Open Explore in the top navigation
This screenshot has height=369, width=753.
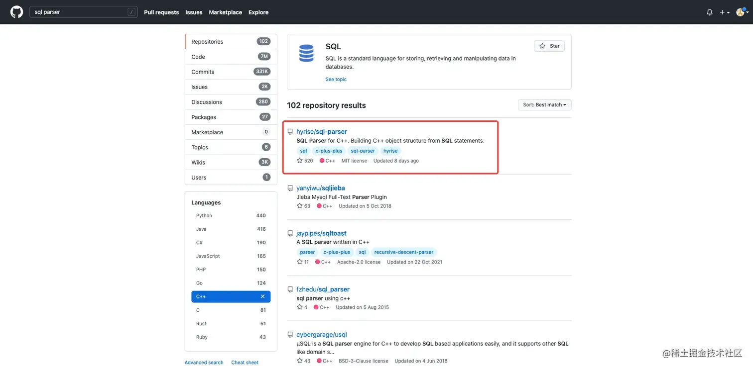point(258,12)
